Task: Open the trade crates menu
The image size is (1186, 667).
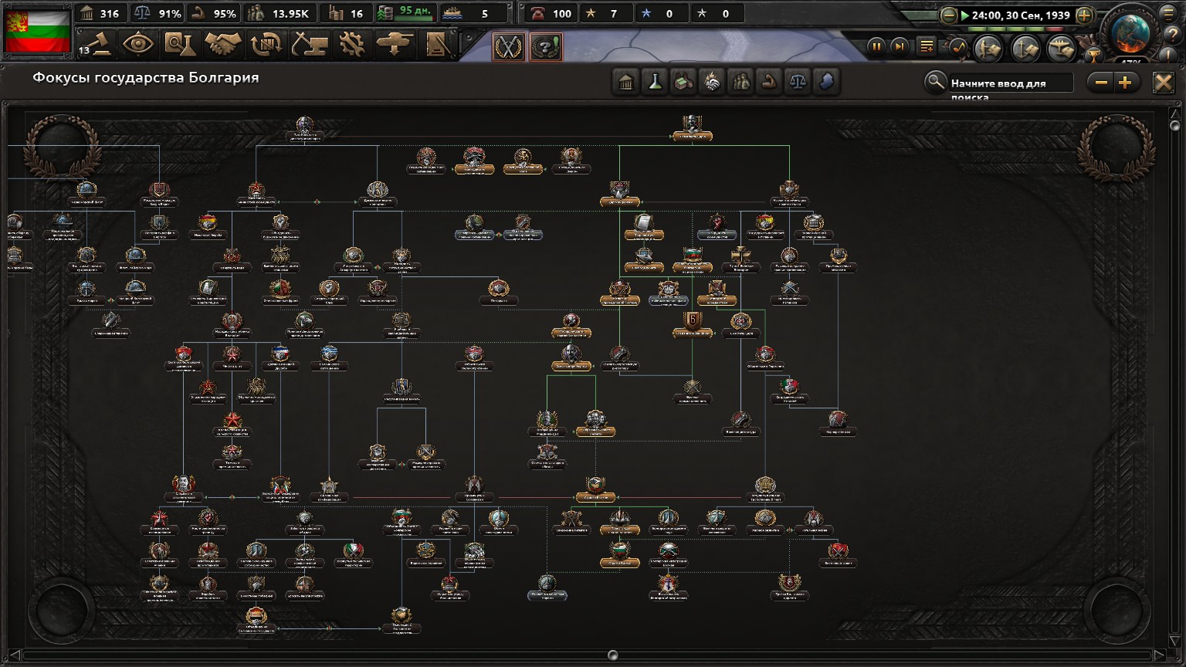Action: (266, 45)
